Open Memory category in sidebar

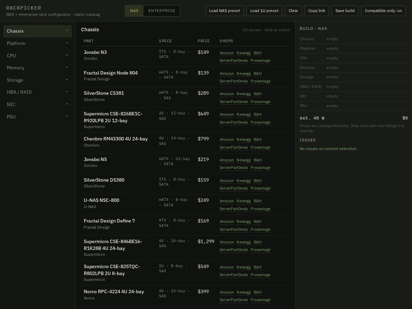37,68
